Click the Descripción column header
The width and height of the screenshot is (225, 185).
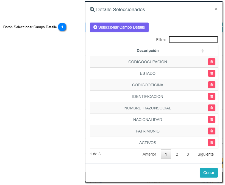point(148,51)
